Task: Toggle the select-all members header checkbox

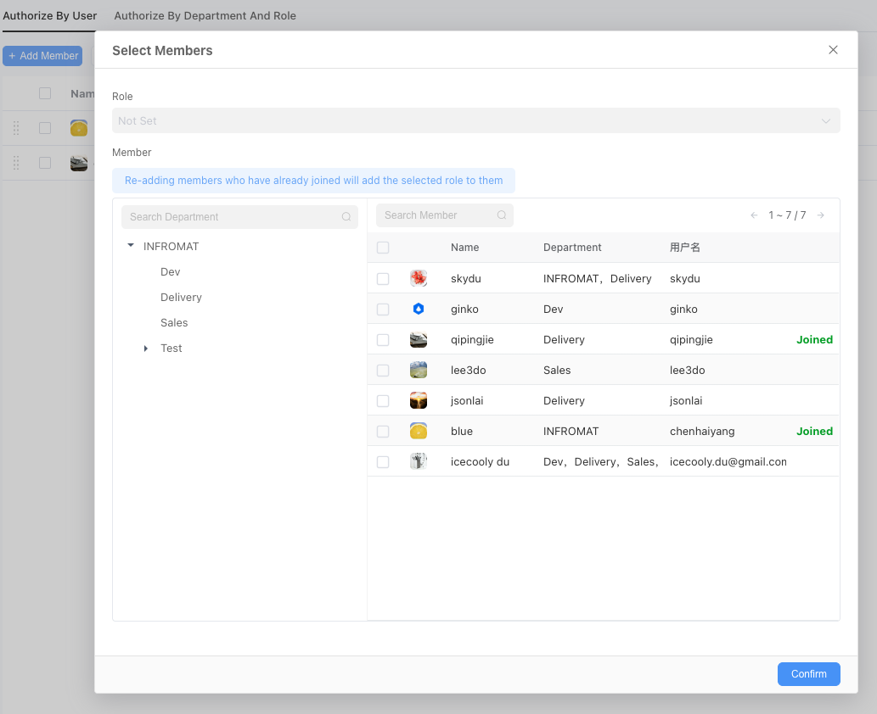Action: point(383,248)
